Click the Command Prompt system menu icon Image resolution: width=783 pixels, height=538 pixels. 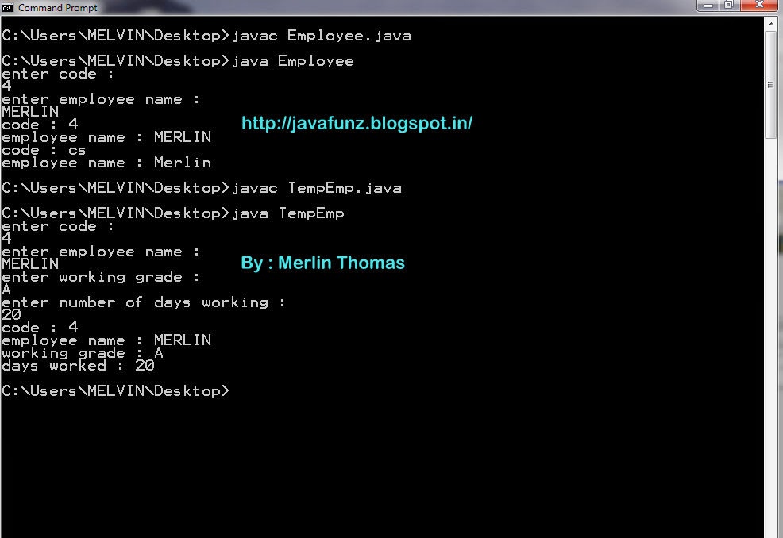7,7
